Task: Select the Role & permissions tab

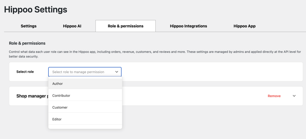Action: [x=126, y=26]
